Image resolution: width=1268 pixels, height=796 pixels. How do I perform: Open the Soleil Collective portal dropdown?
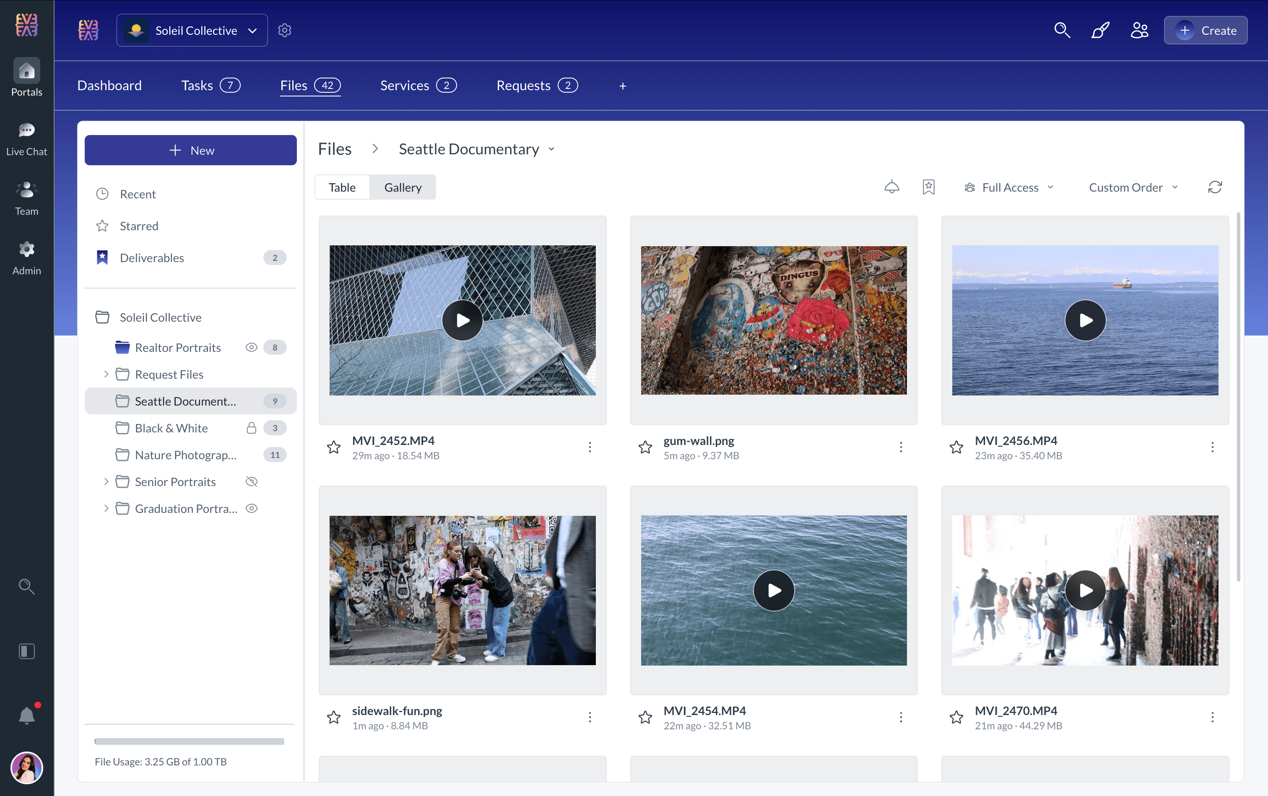coord(192,31)
